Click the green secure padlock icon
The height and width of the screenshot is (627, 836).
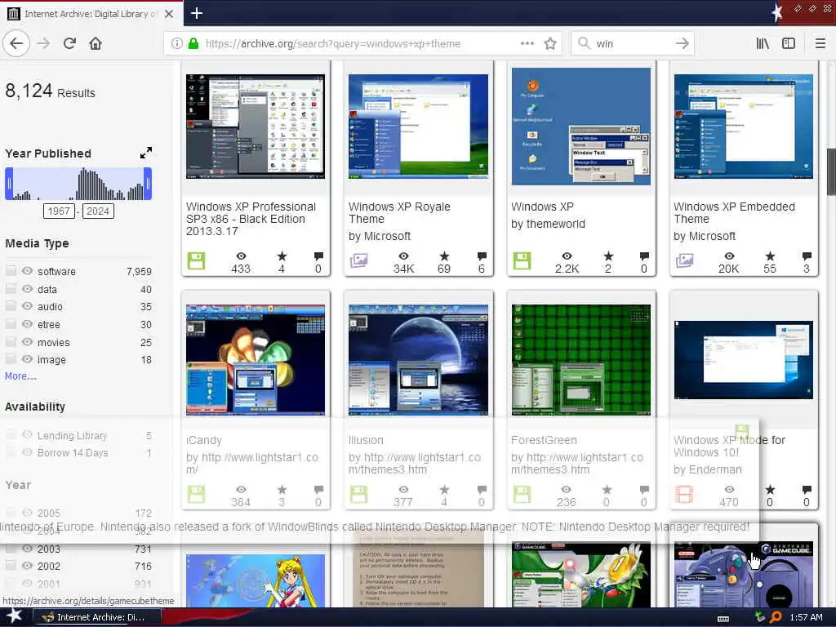tap(193, 43)
